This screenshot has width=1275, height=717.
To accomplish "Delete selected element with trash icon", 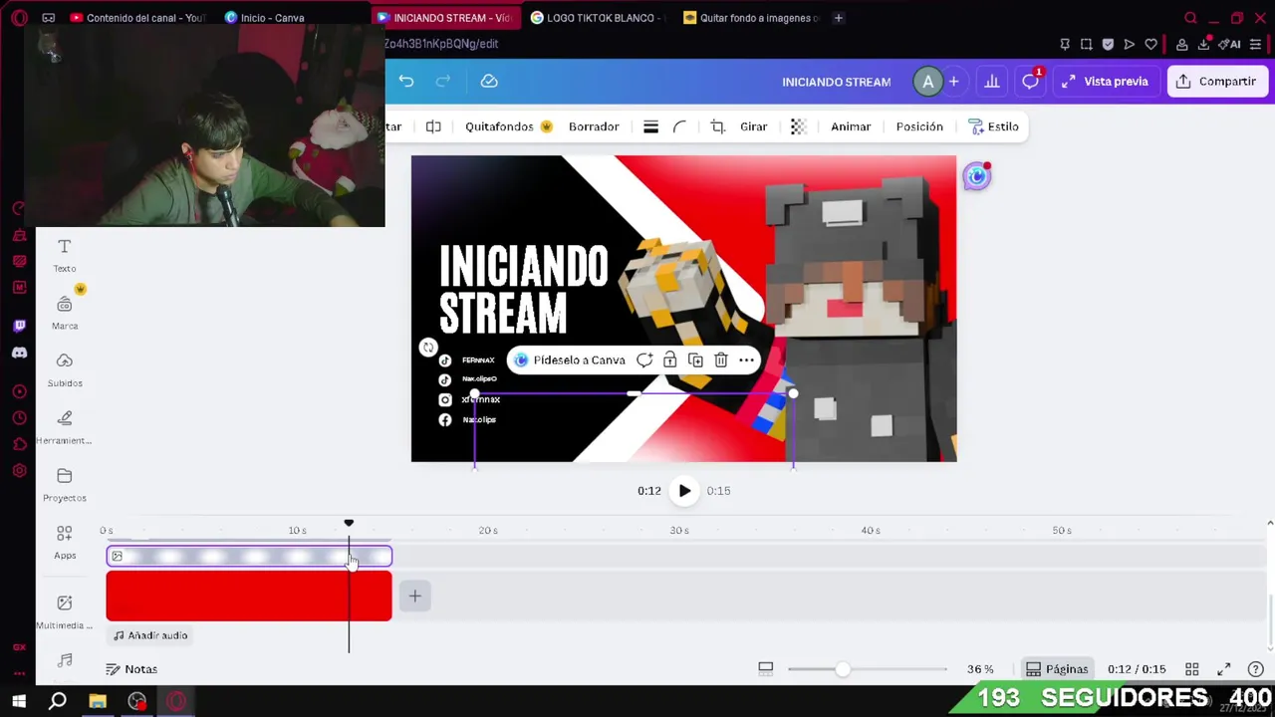I will coord(721,360).
